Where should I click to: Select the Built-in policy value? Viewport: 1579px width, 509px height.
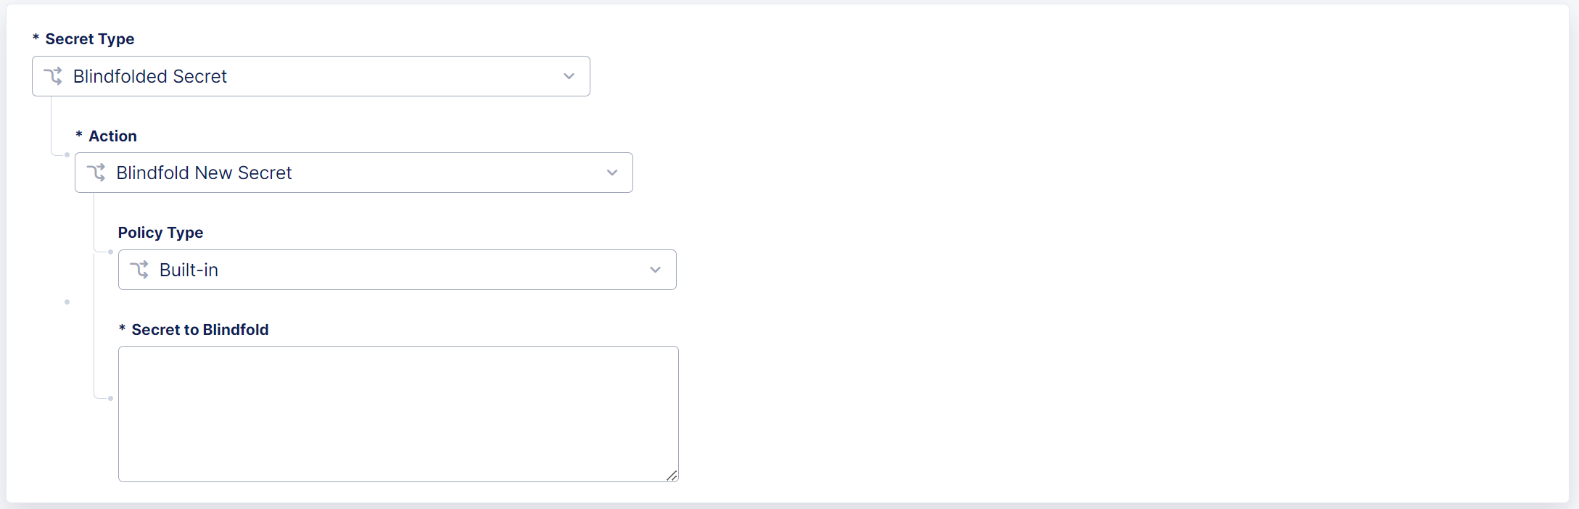pos(189,270)
